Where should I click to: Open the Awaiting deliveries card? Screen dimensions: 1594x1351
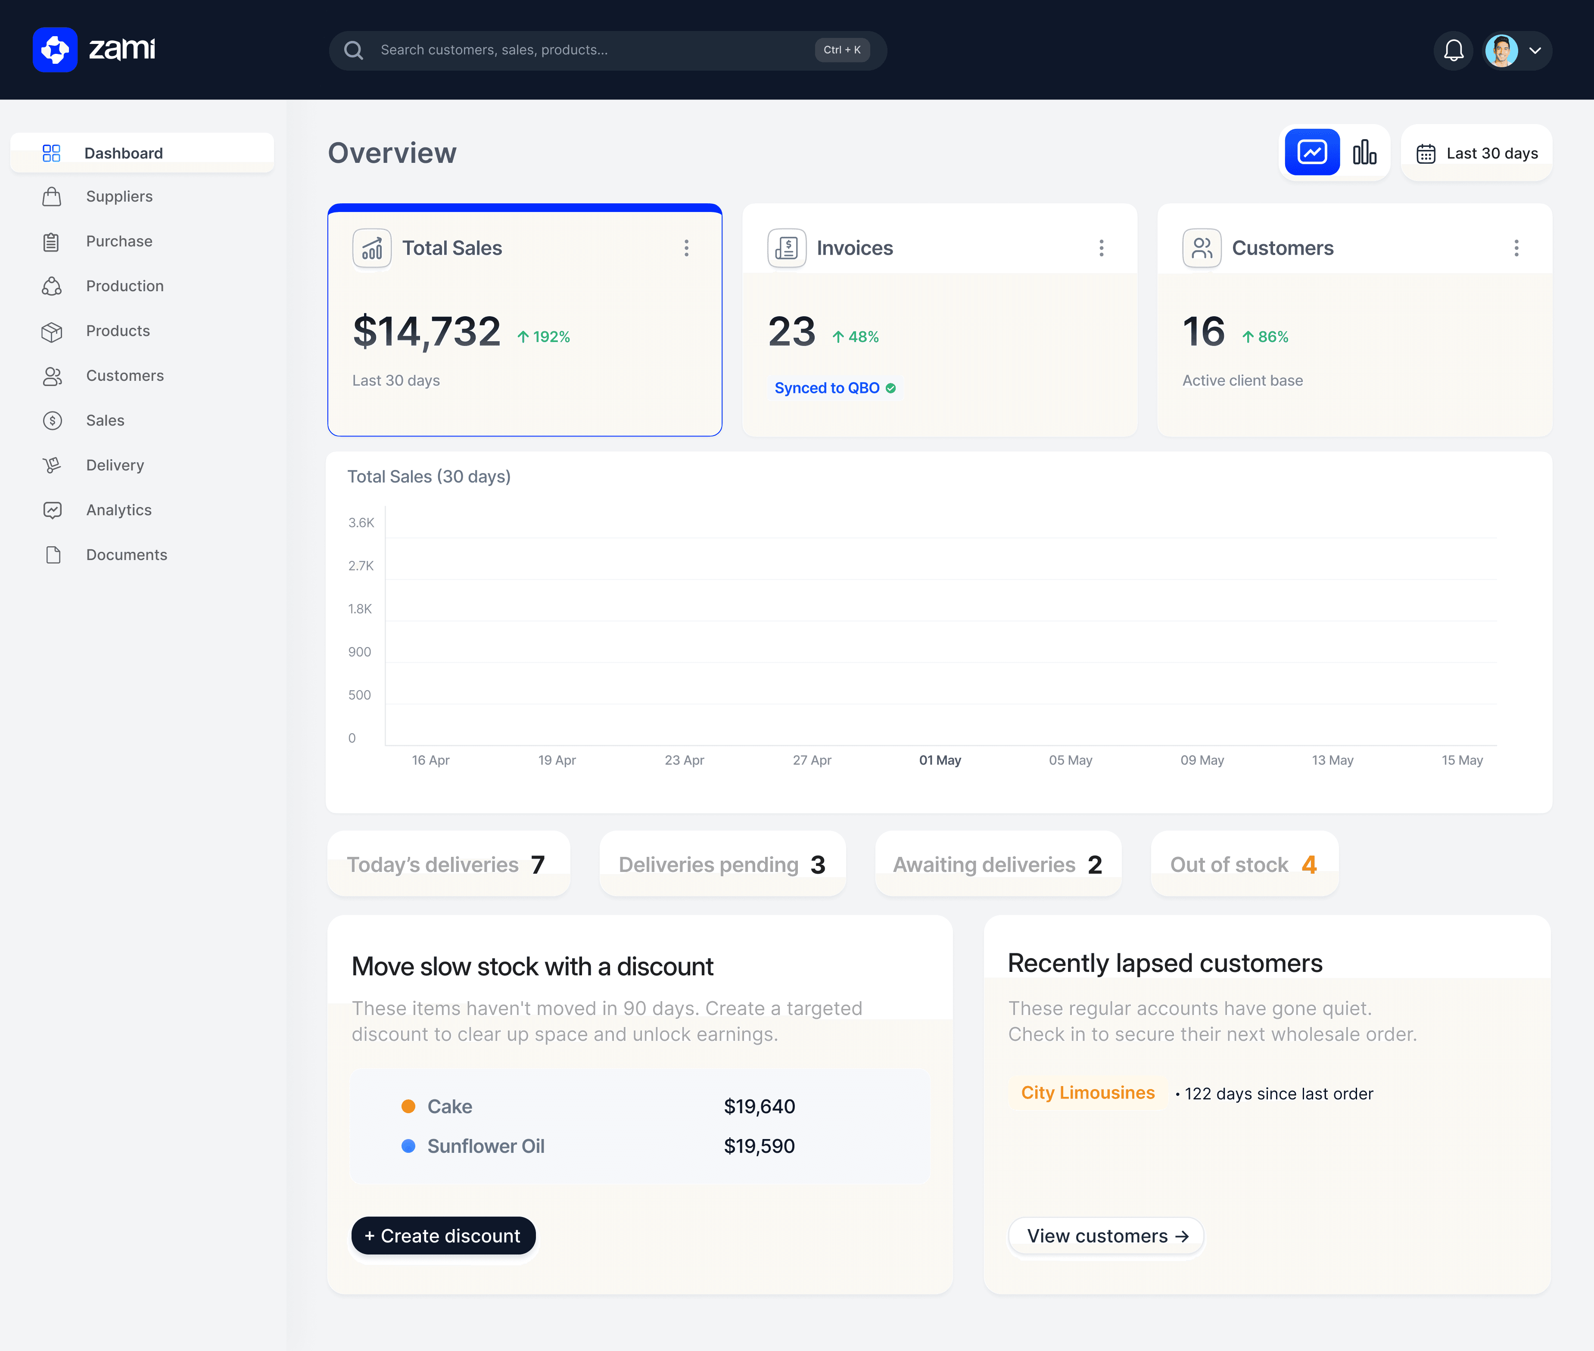pos(998,864)
